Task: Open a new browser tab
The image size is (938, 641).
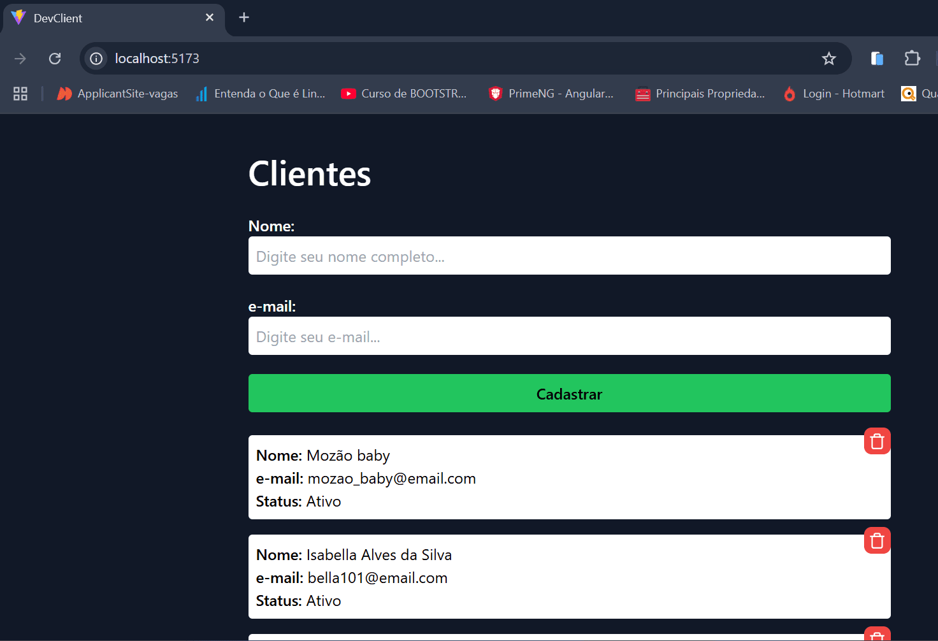Action: [244, 17]
